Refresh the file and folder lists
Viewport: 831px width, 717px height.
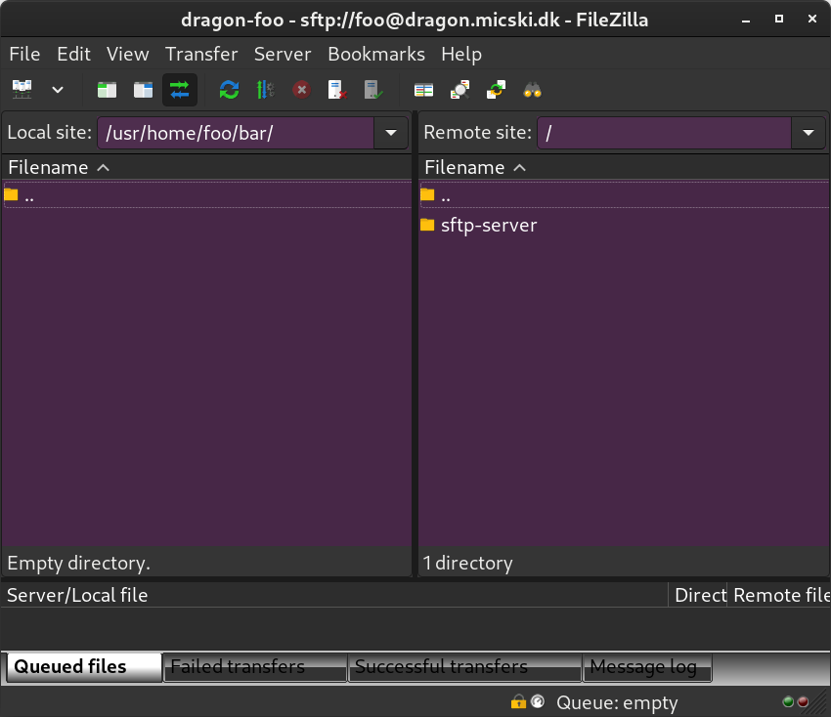[x=229, y=90]
